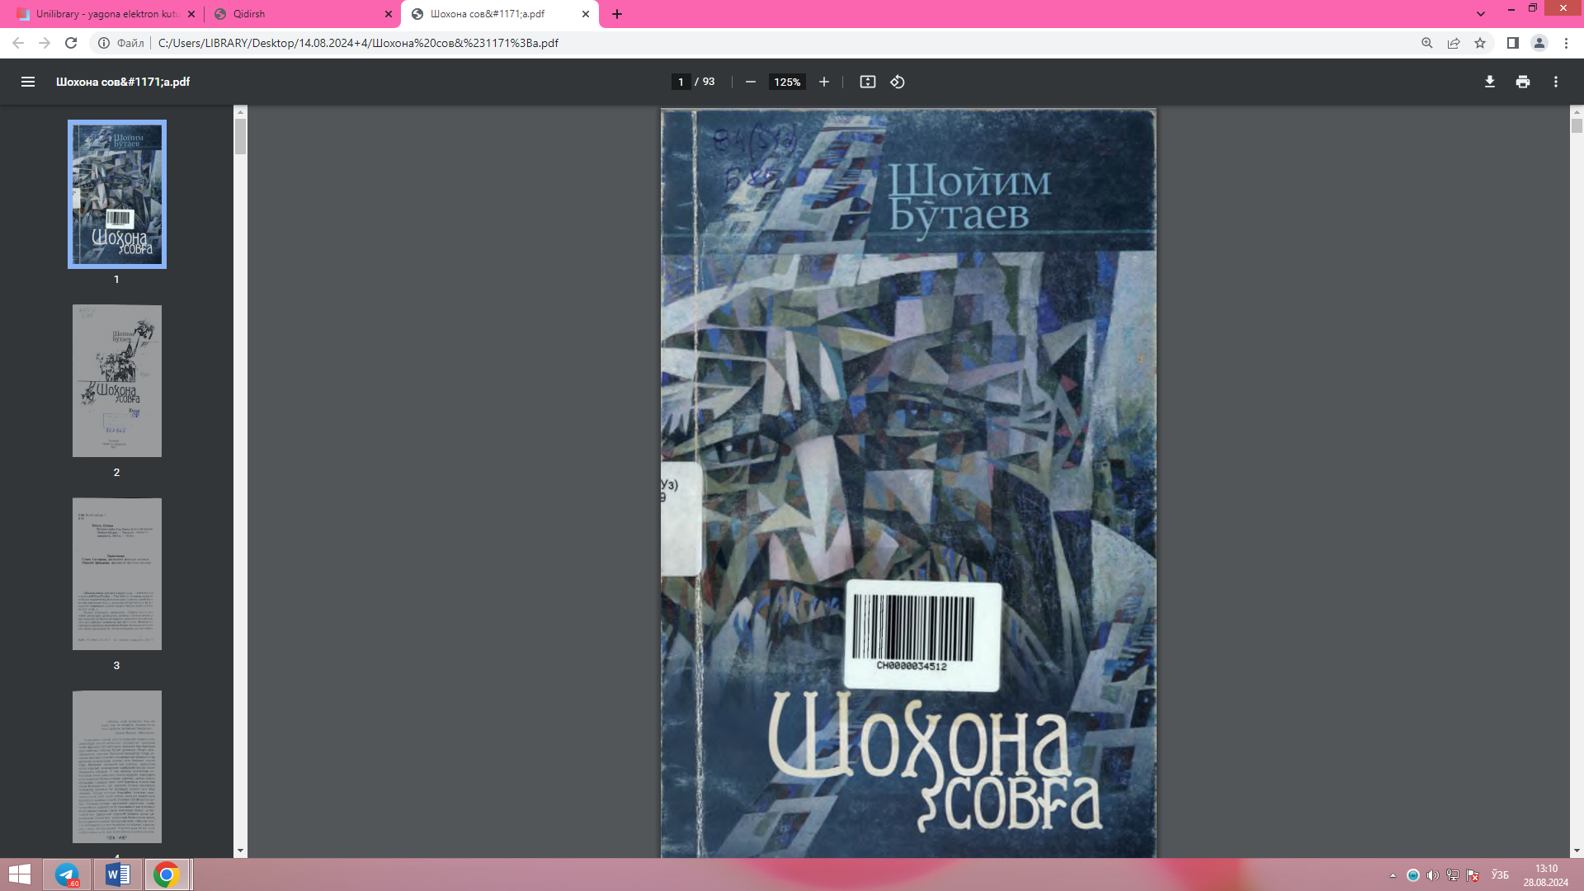Open Chrome's three-dot customization menu

pos(1567,43)
